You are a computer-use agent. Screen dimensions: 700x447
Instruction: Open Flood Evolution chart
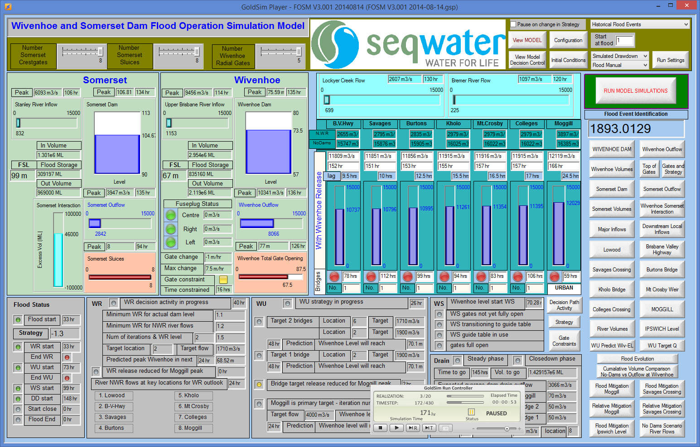637,359
